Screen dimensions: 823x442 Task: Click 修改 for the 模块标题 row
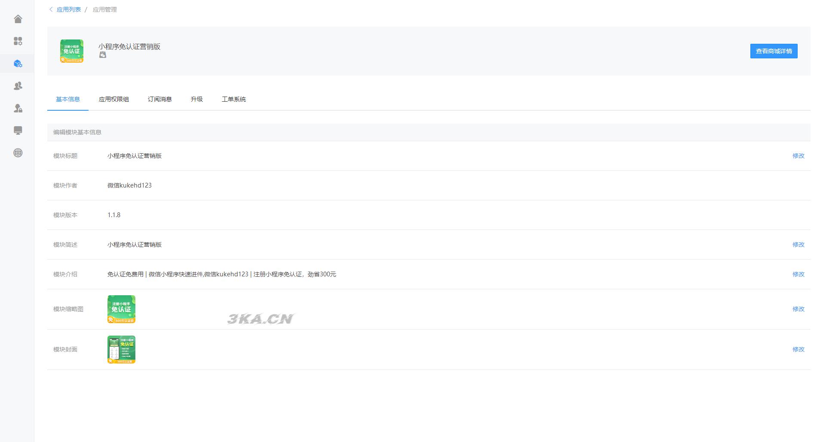pos(798,156)
